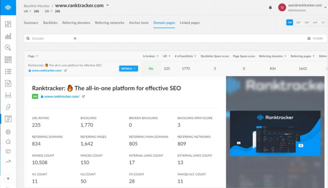Open the external link icon beside the table row URL
The width and height of the screenshot is (328, 188).
click(66, 71)
